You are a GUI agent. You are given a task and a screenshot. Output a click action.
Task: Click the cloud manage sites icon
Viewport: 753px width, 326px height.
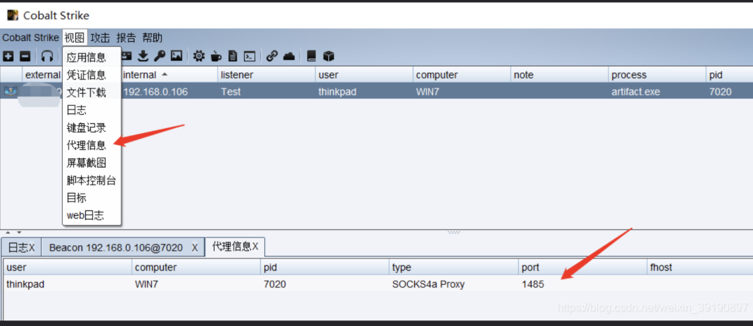coord(289,56)
